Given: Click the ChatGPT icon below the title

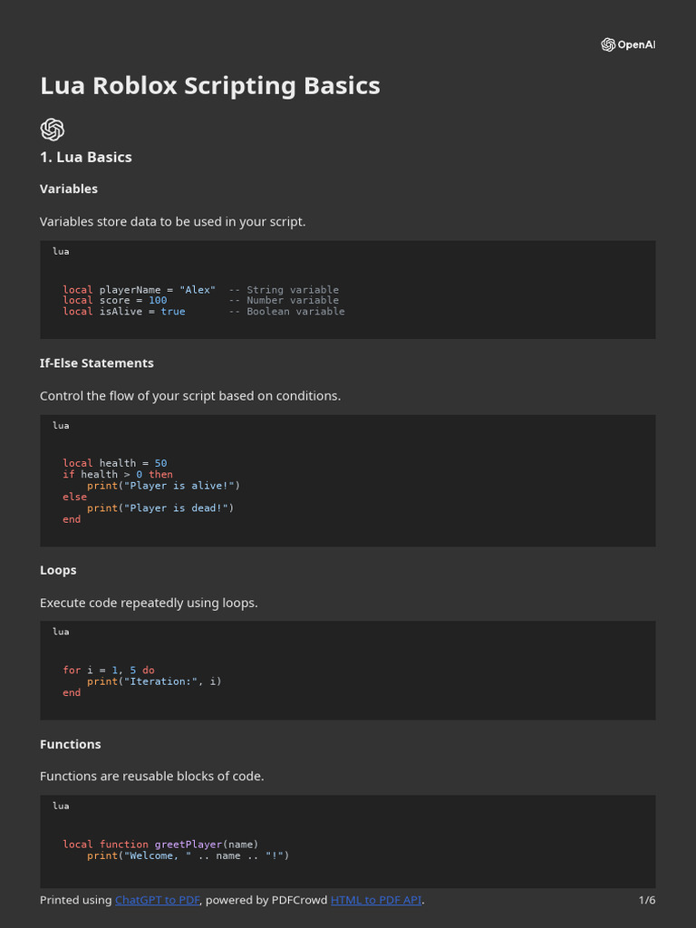Looking at the screenshot, I should coord(53,129).
